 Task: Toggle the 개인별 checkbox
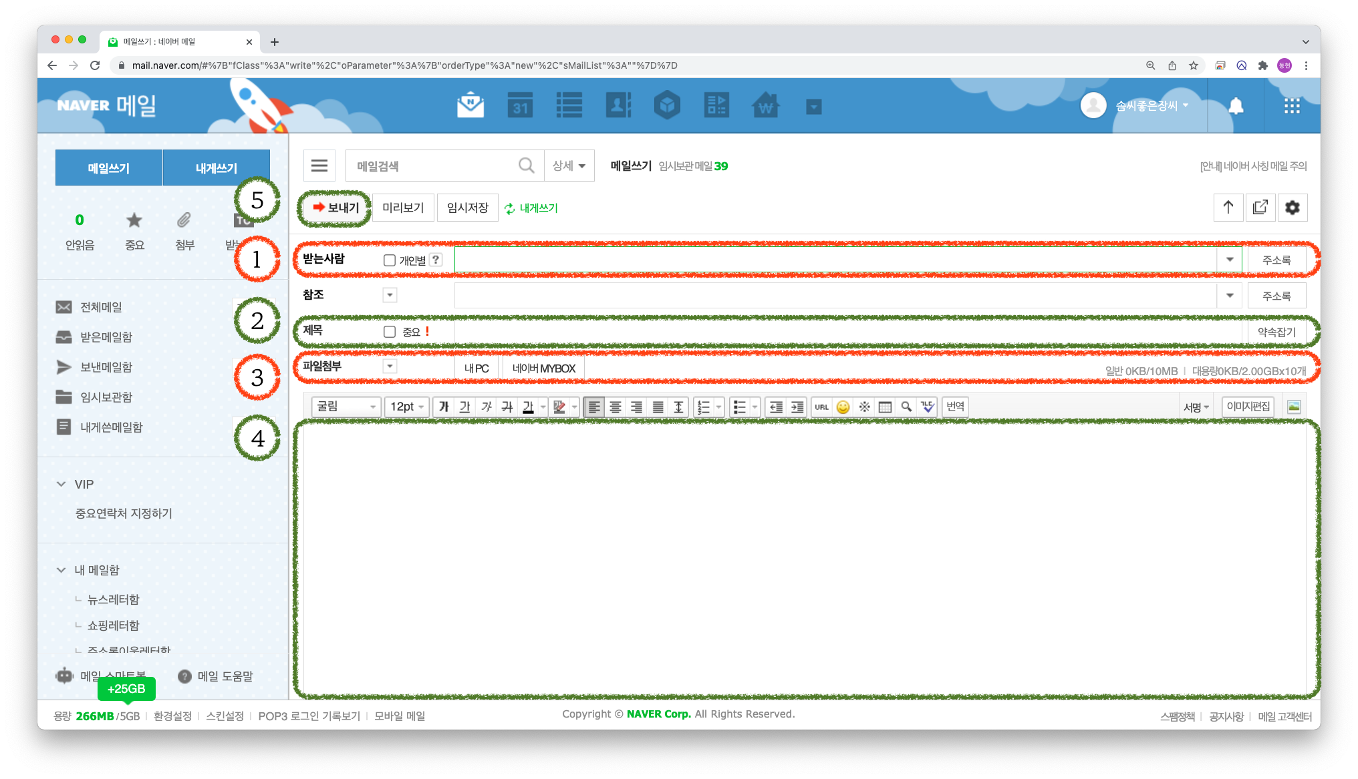[x=390, y=260]
